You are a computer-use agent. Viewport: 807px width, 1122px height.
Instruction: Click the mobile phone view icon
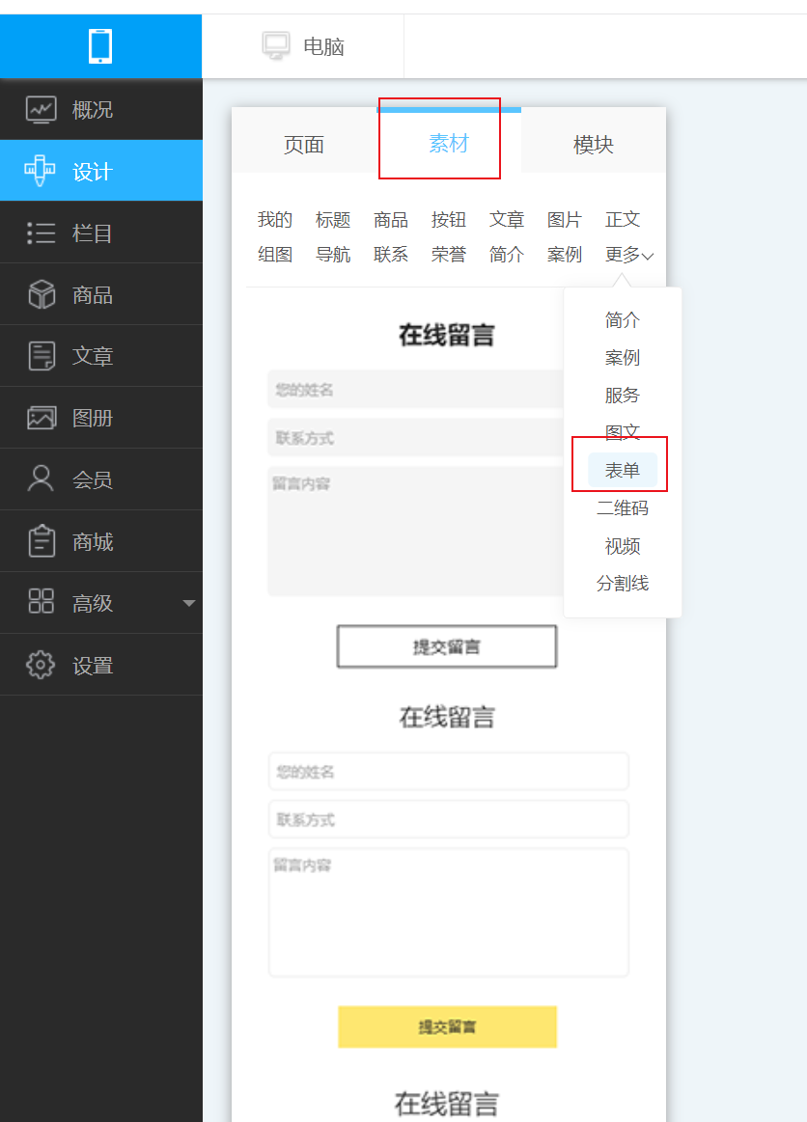[x=100, y=45]
